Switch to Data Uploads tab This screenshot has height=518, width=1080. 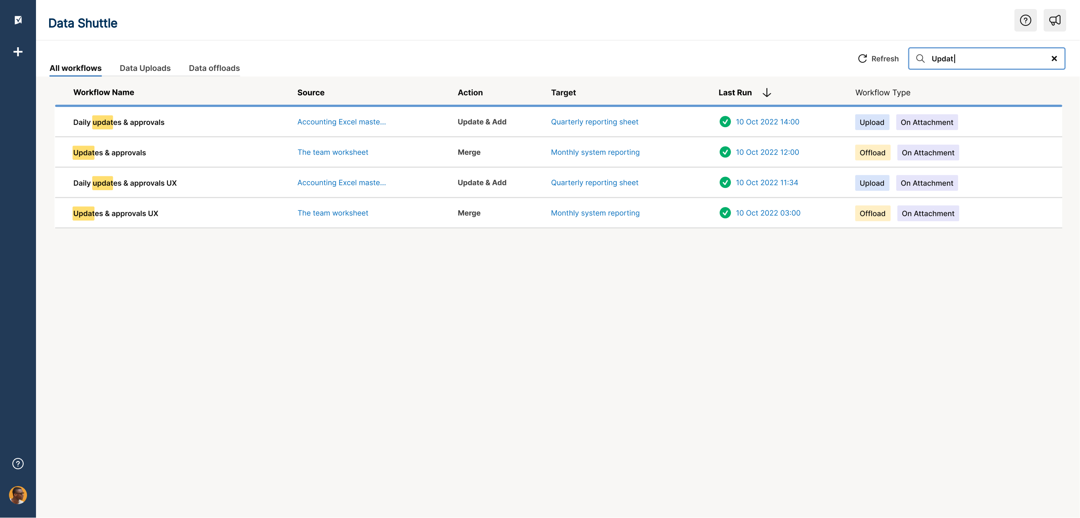click(x=145, y=68)
